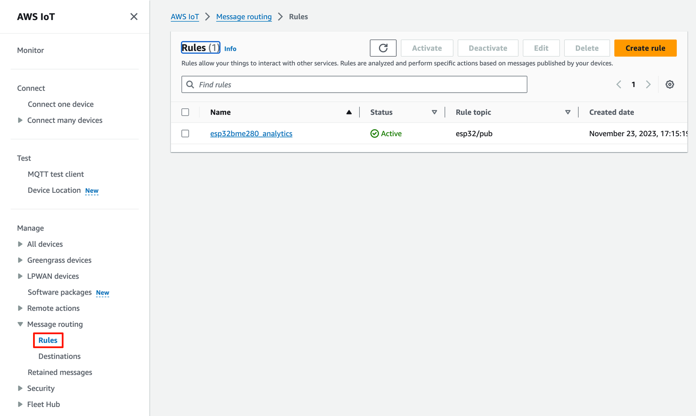This screenshot has width=696, height=416.
Task: Expand Remote actions section
Action: [x=20, y=308]
